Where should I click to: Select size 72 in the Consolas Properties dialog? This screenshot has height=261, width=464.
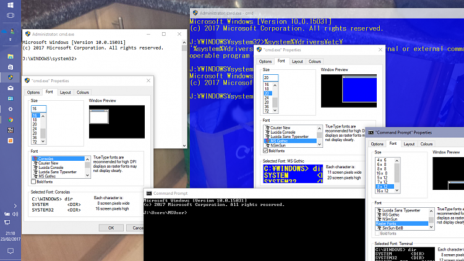pos(35,142)
